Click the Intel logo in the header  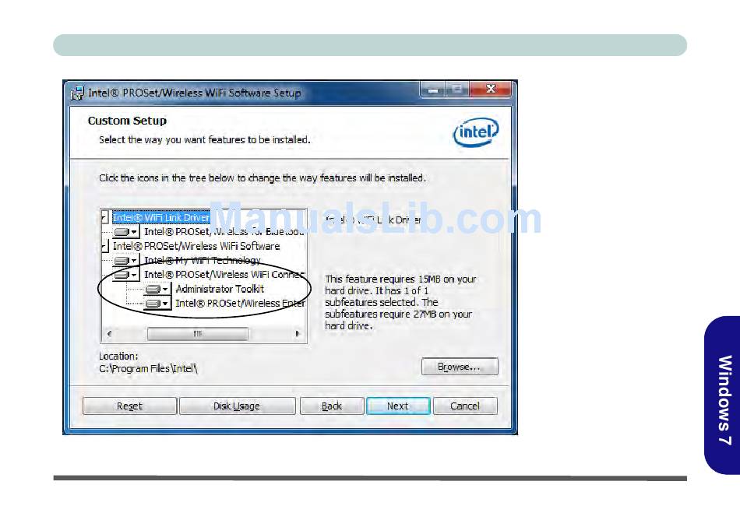coord(476,132)
